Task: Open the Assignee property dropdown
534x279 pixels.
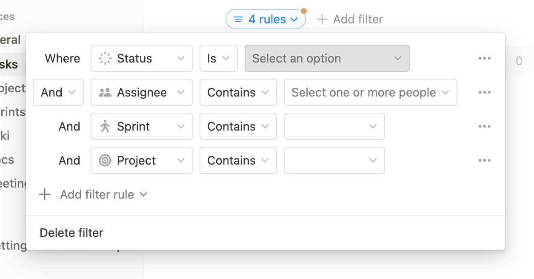Action: tap(141, 93)
